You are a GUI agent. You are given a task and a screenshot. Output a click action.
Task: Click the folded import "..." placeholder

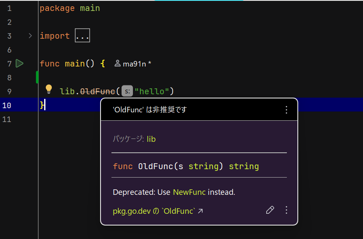tap(82, 36)
